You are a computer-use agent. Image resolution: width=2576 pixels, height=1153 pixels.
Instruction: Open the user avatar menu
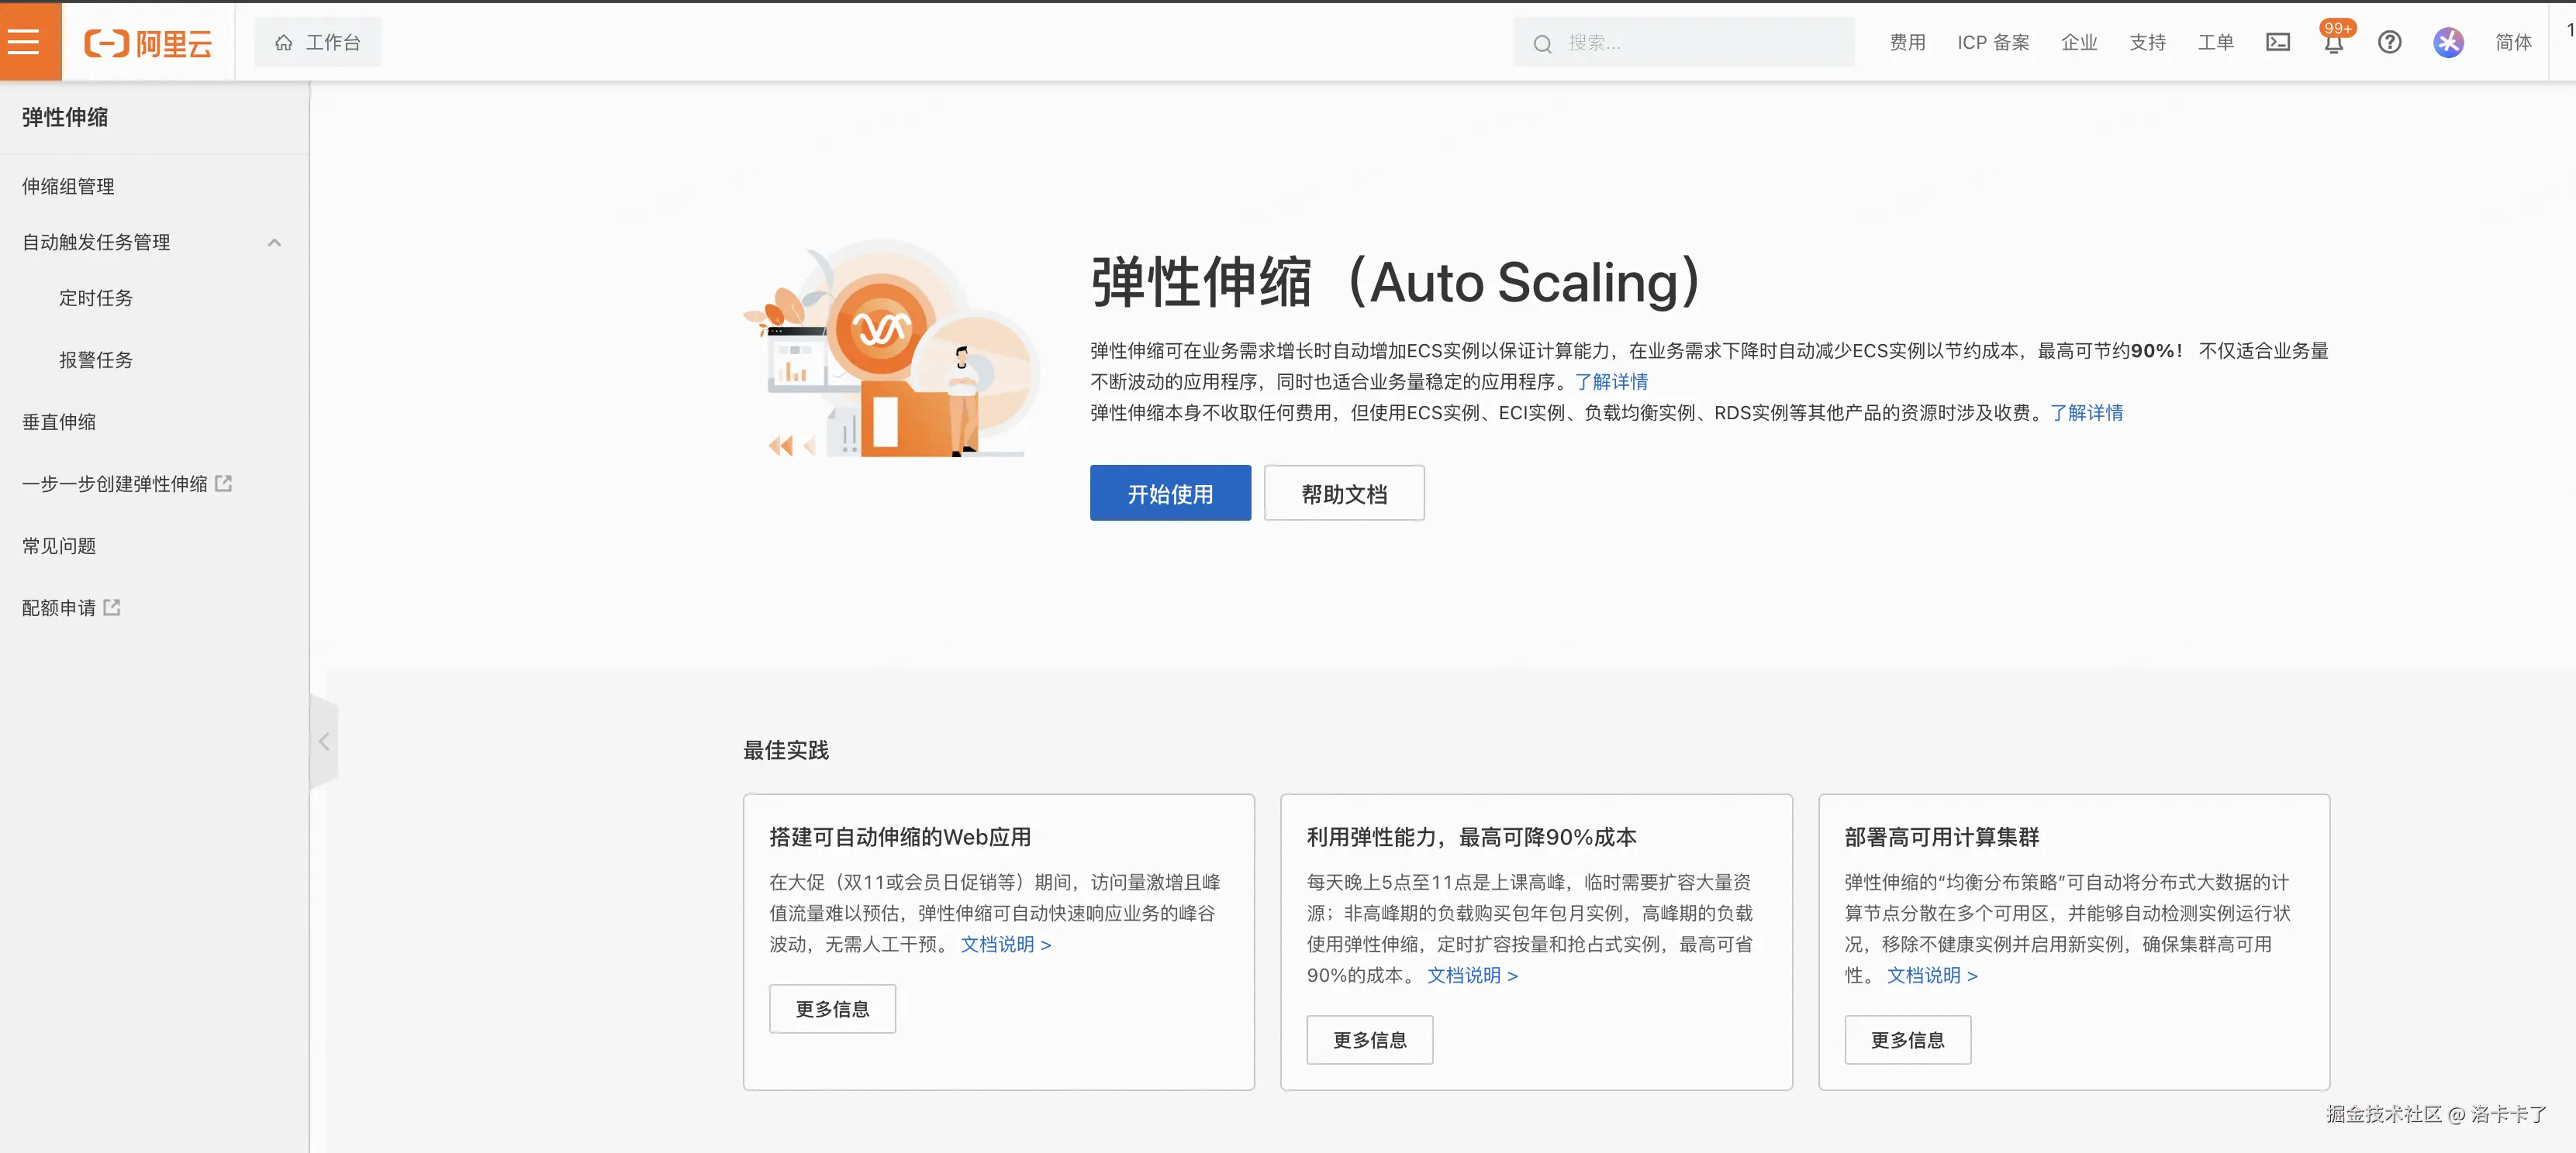pyautogui.click(x=2447, y=42)
